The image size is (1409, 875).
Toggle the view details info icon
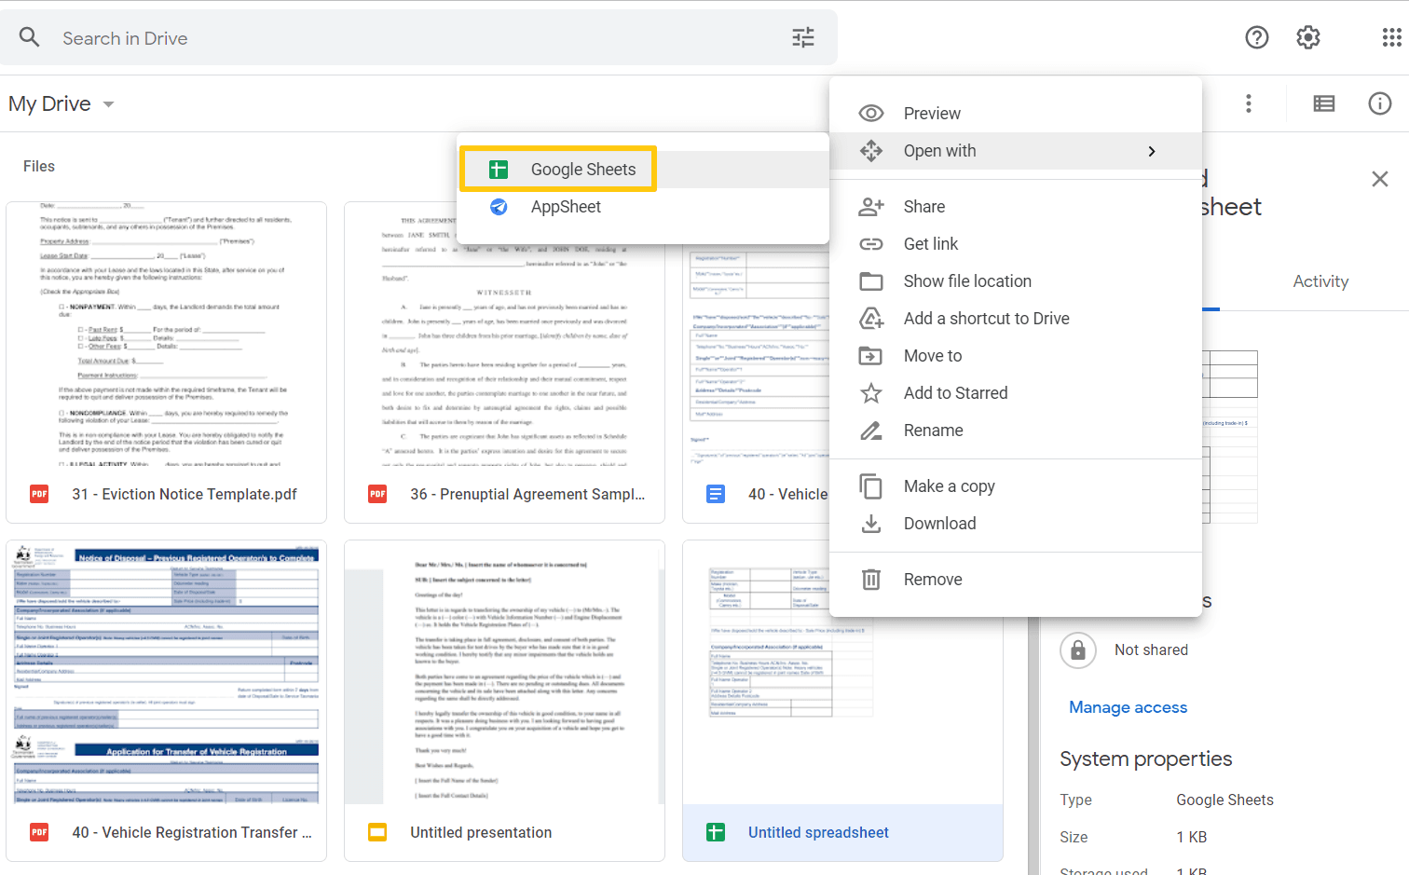[1380, 103]
